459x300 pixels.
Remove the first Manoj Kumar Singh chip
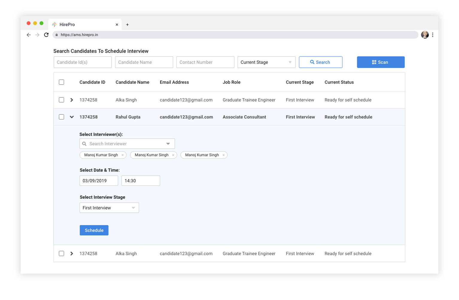coord(123,155)
